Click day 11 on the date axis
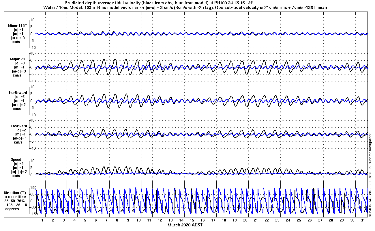The image size is (375, 231). click(149, 220)
